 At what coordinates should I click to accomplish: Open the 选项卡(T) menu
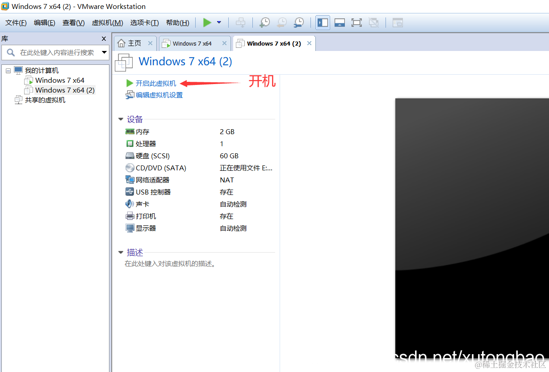tap(144, 23)
